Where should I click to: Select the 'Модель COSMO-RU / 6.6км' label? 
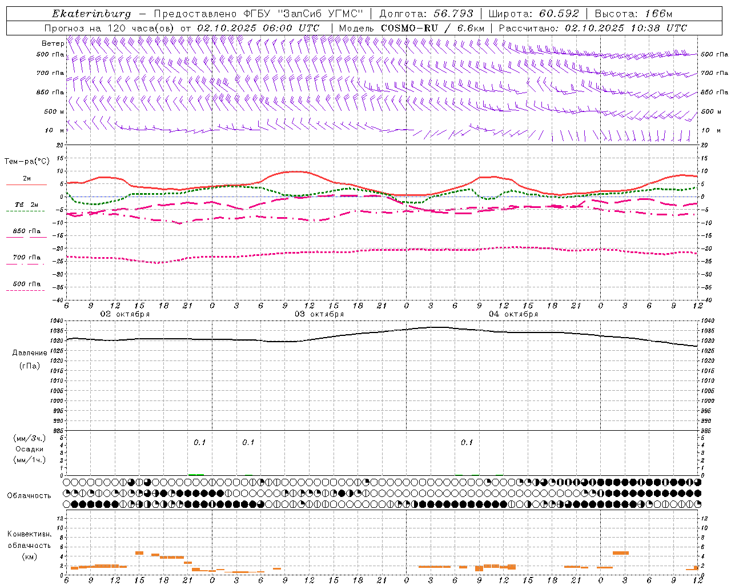[x=412, y=28]
